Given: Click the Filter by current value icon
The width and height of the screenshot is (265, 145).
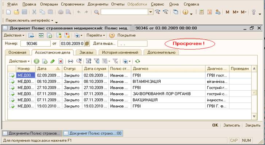Looking at the screenshot, I should pyautogui.click(x=97, y=61).
